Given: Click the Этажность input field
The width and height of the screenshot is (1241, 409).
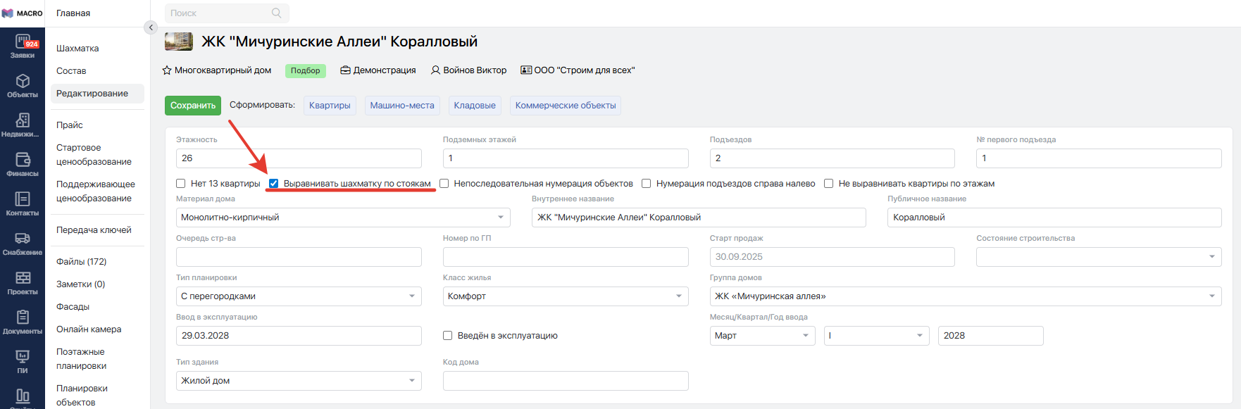Looking at the screenshot, I should [x=299, y=158].
